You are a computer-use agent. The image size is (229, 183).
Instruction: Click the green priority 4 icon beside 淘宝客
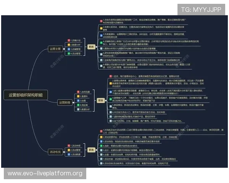[x=78, y=105]
